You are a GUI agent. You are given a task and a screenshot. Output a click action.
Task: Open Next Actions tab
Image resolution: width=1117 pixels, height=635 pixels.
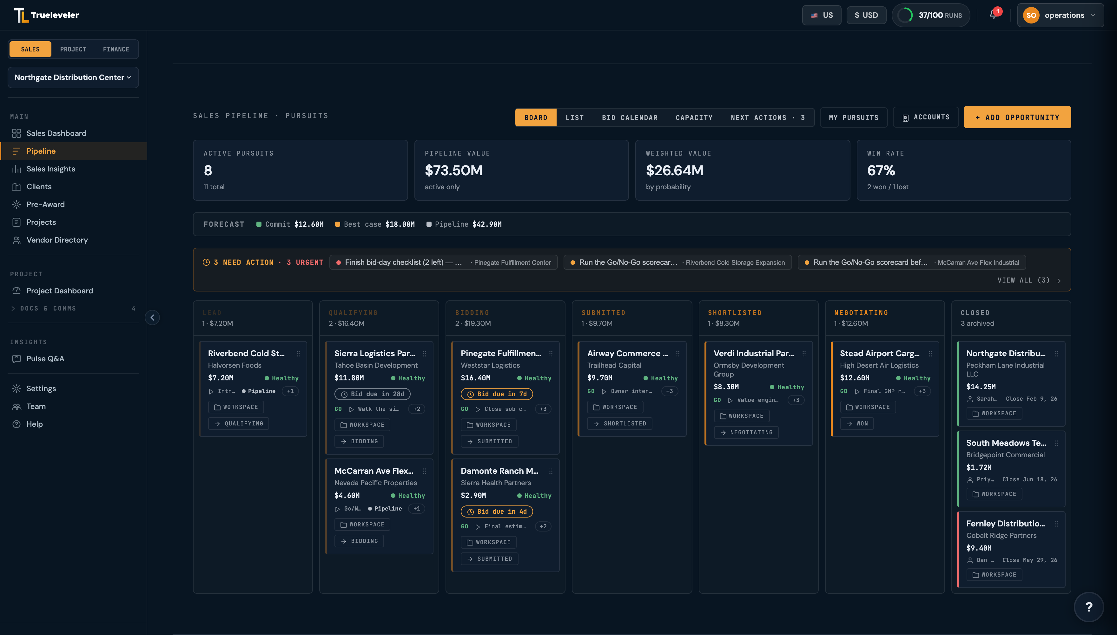[x=768, y=118]
